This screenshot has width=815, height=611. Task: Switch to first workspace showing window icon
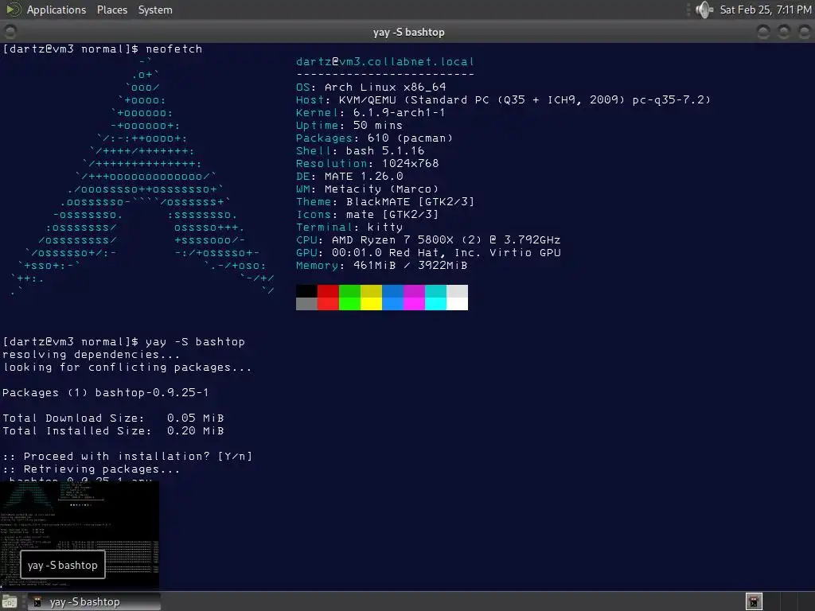pyautogui.click(x=754, y=601)
